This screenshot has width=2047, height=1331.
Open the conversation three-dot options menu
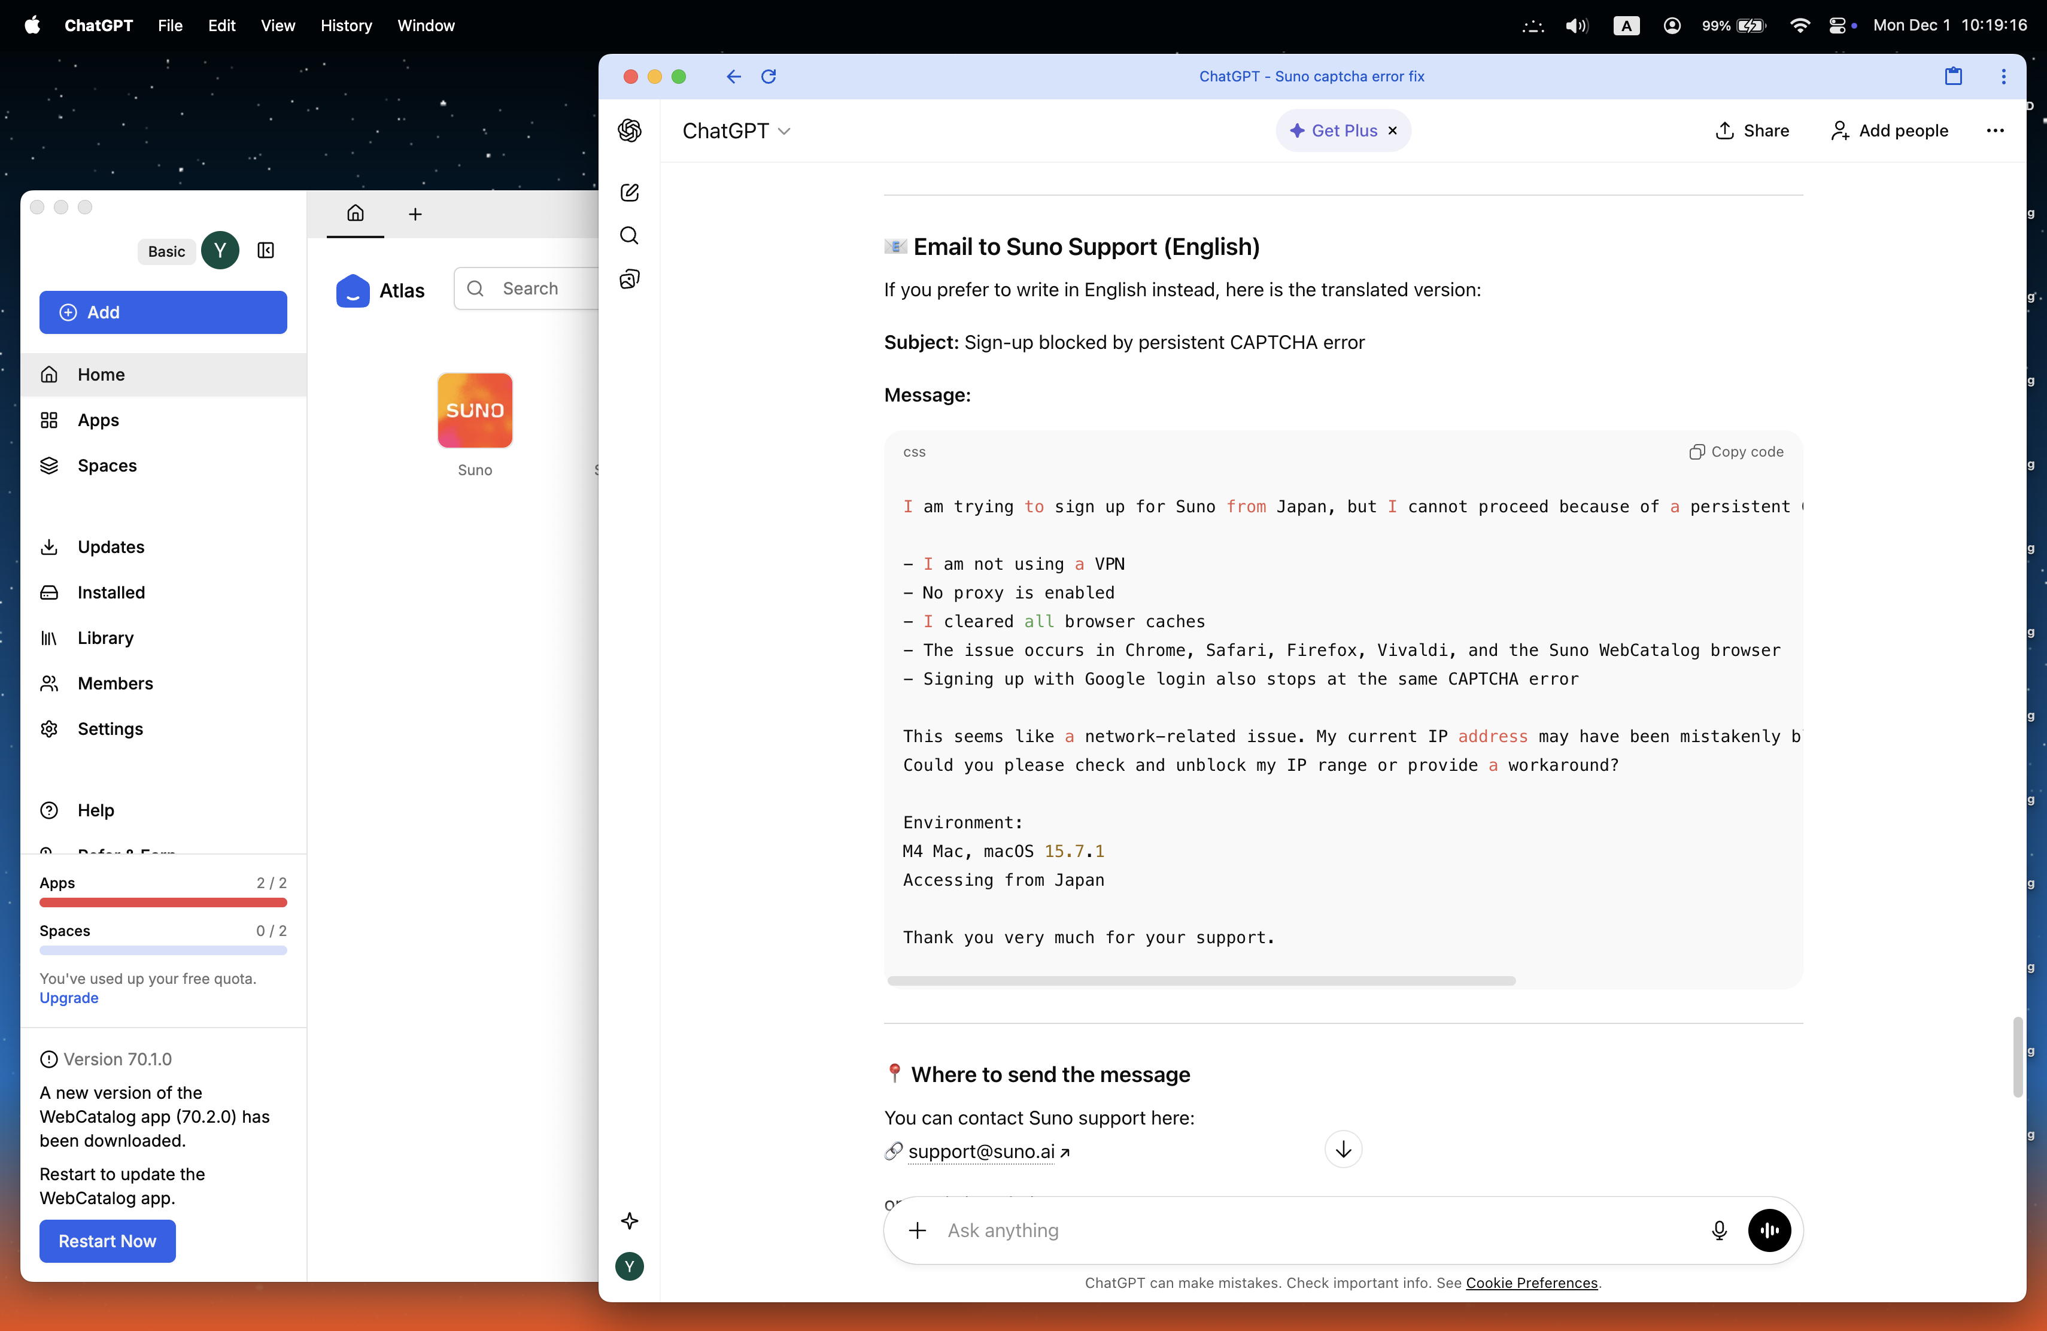click(1994, 130)
